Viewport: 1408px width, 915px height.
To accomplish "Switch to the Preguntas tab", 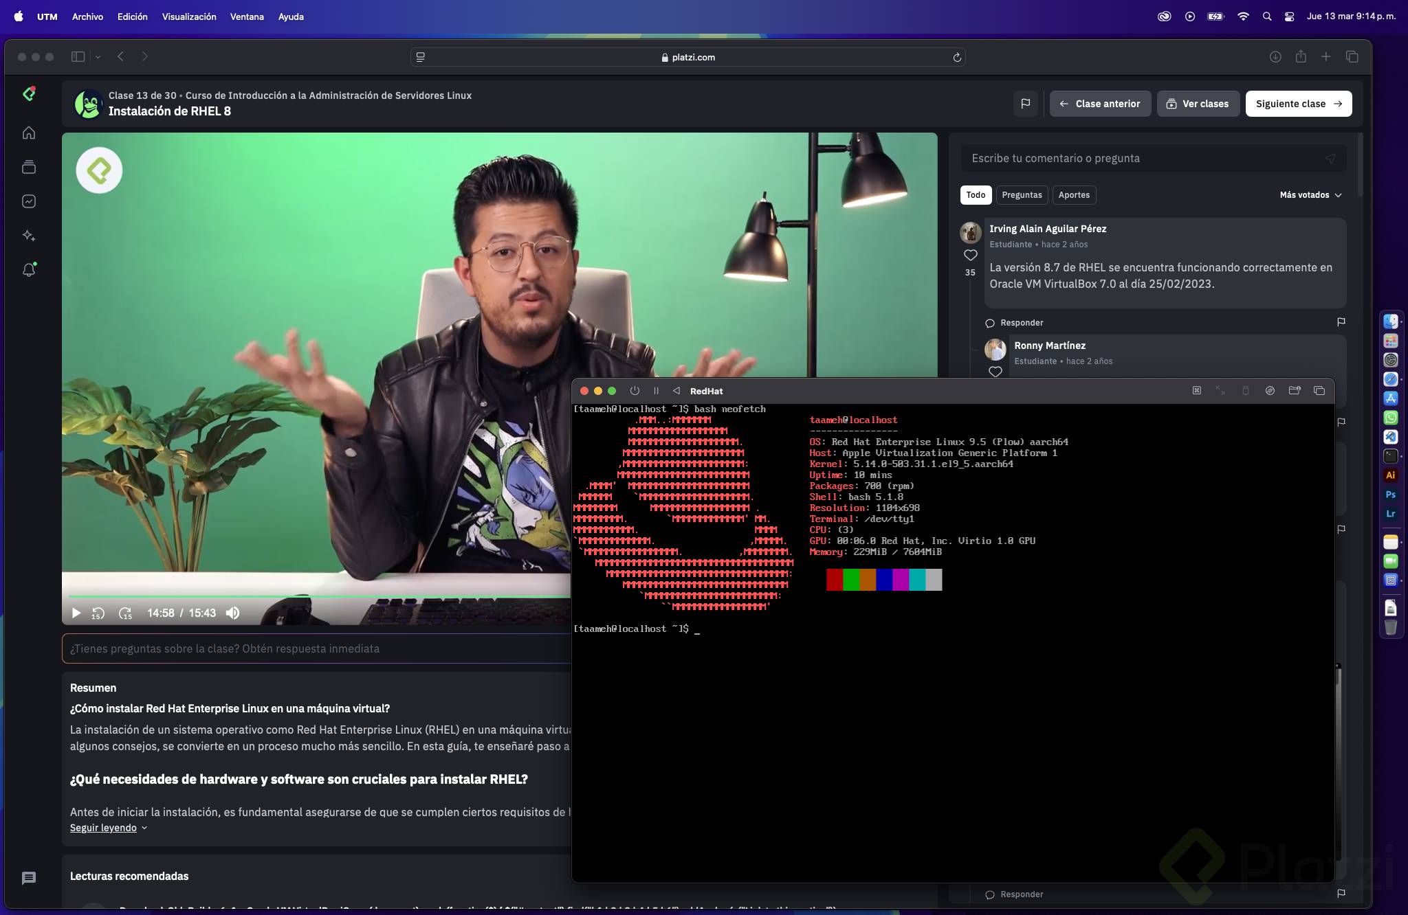I will click(1022, 195).
